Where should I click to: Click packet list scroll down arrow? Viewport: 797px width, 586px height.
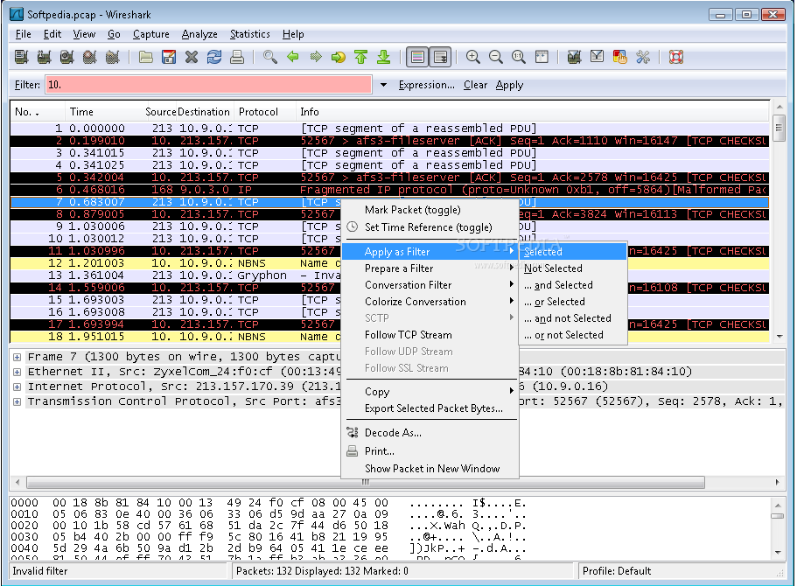click(x=779, y=337)
